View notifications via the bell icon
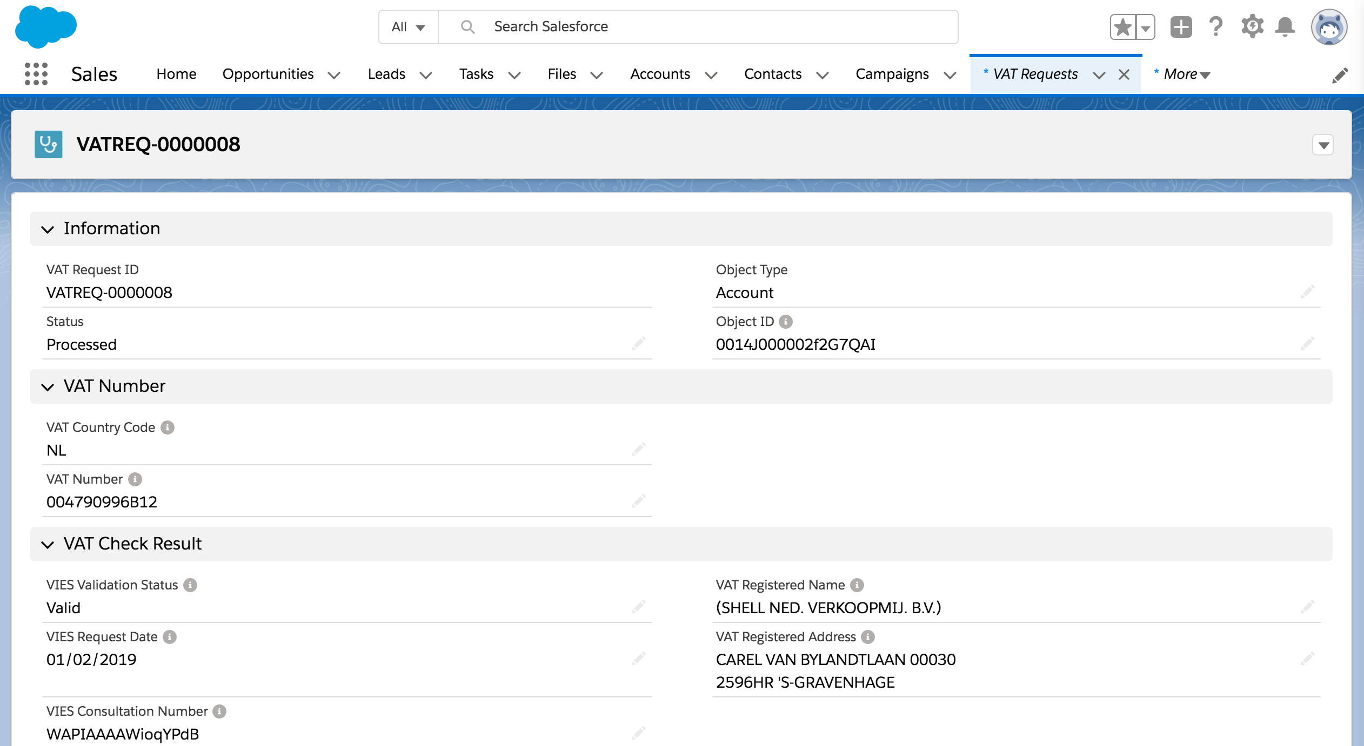The height and width of the screenshot is (746, 1364). point(1286,26)
